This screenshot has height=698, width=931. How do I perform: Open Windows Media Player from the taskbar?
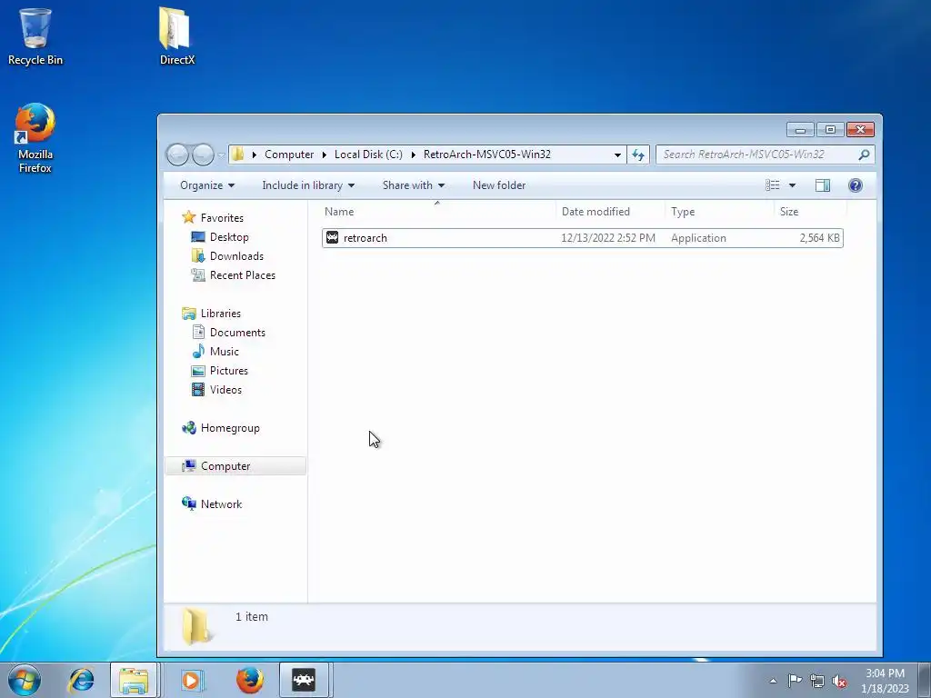[191, 680]
